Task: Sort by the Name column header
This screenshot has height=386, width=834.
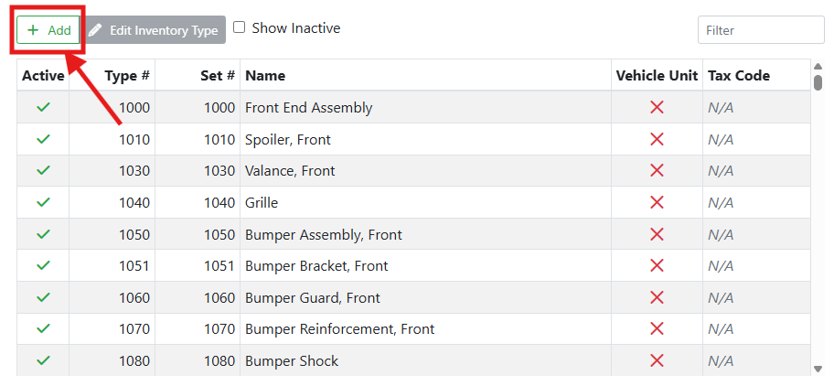Action: coord(265,76)
